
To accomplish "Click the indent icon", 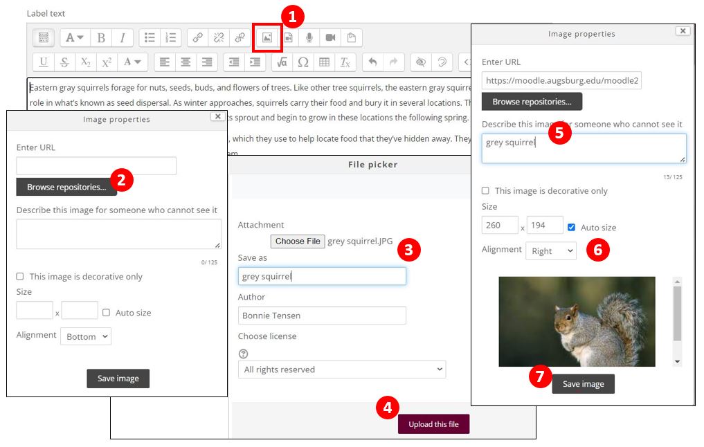I will [255, 62].
